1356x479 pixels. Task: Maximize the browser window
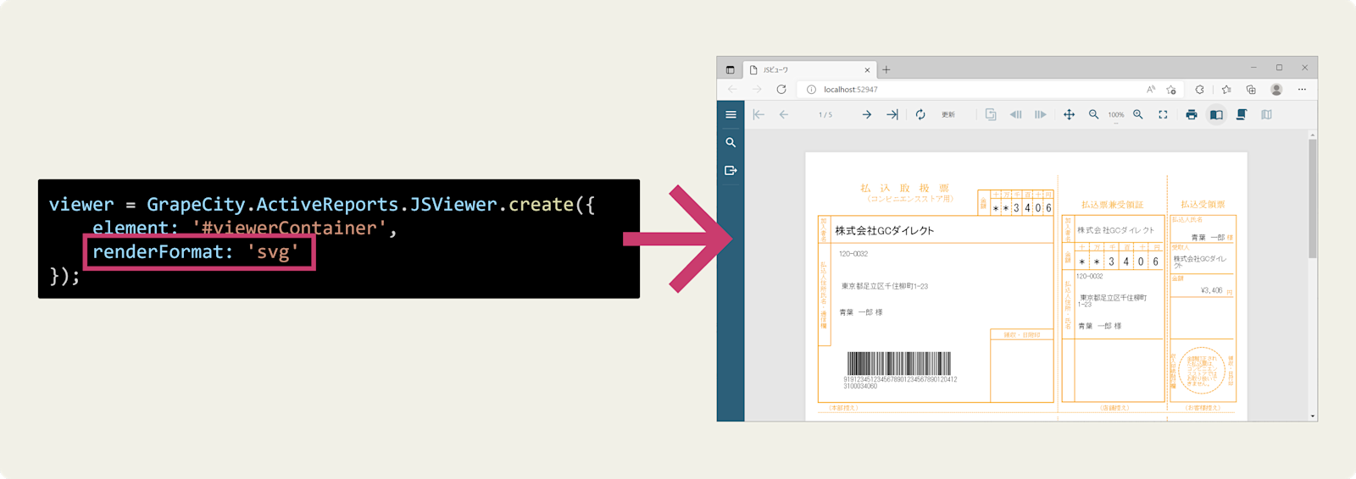(x=1279, y=68)
